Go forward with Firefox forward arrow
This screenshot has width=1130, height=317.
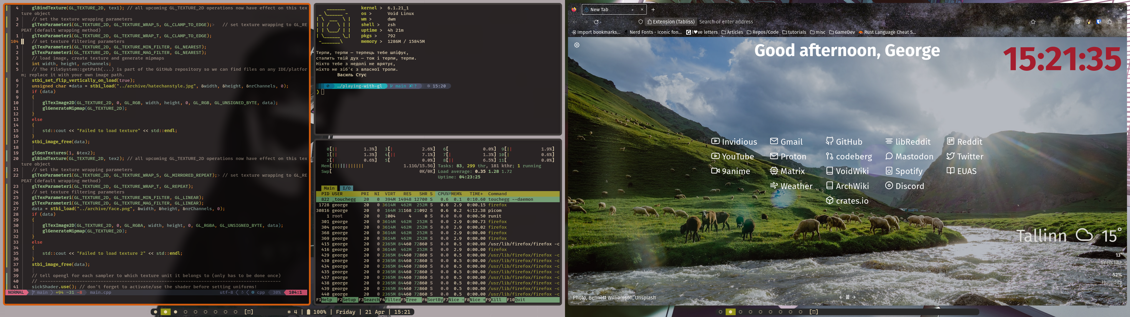click(585, 21)
